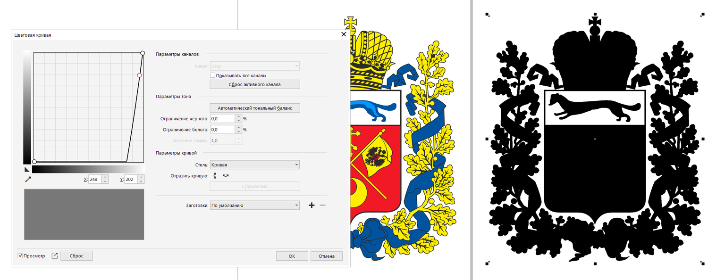
Task: Expand the Заготовки dropdown showing По умолчанию
Action: coord(254,205)
